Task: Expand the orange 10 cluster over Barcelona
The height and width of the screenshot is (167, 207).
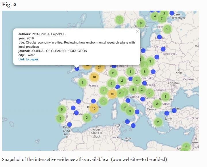Action: tap(94, 108)
